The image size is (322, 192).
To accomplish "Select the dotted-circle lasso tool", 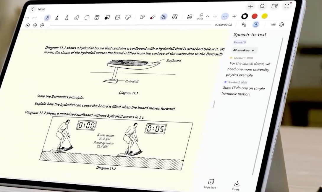I will (x=87, y=17).
